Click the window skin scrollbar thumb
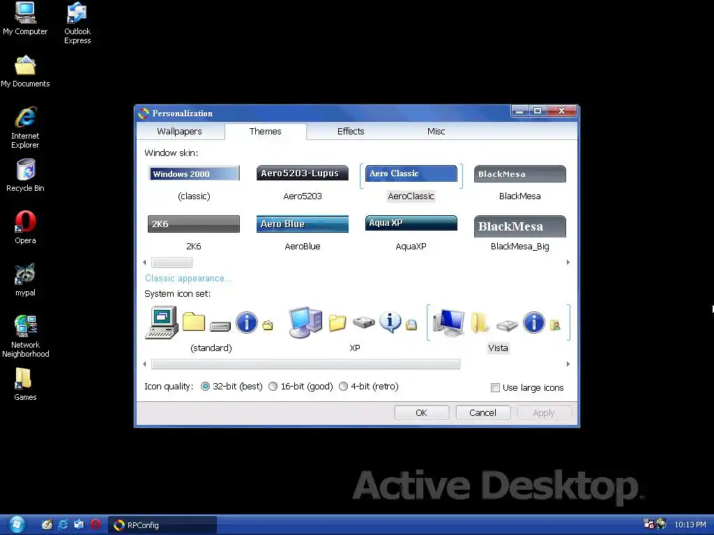Image resolution: width=714 pixels, height=535 pixels. (x=172, y=263)
